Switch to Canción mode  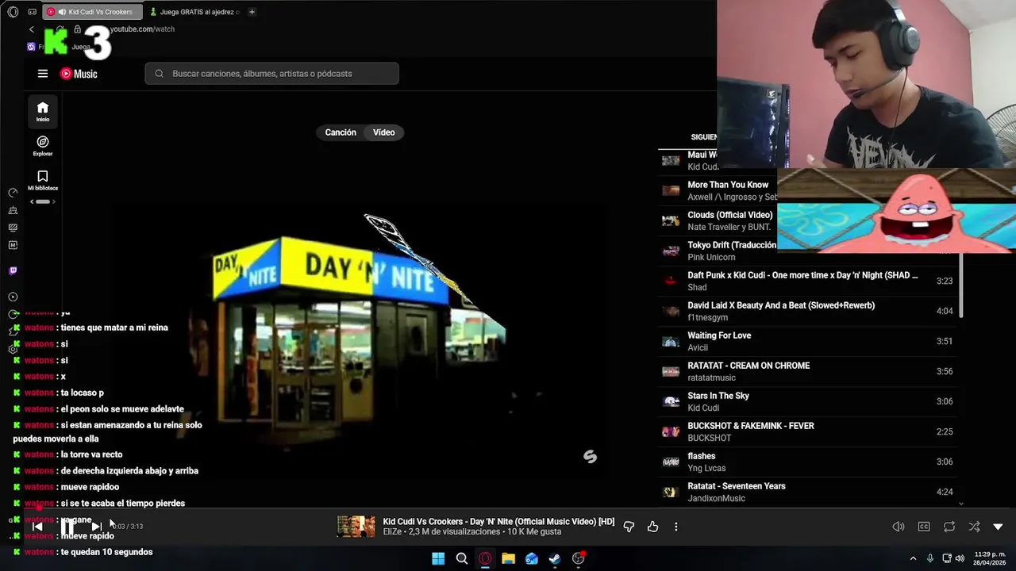[x=341, y=132]
